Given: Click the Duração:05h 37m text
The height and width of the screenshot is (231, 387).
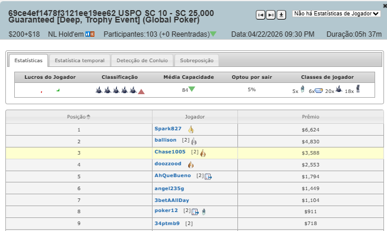Looking at the screenshot, I should [354, 34].
